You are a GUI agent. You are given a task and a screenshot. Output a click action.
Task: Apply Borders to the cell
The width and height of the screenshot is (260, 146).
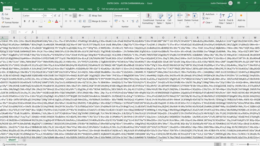[41, 21]
